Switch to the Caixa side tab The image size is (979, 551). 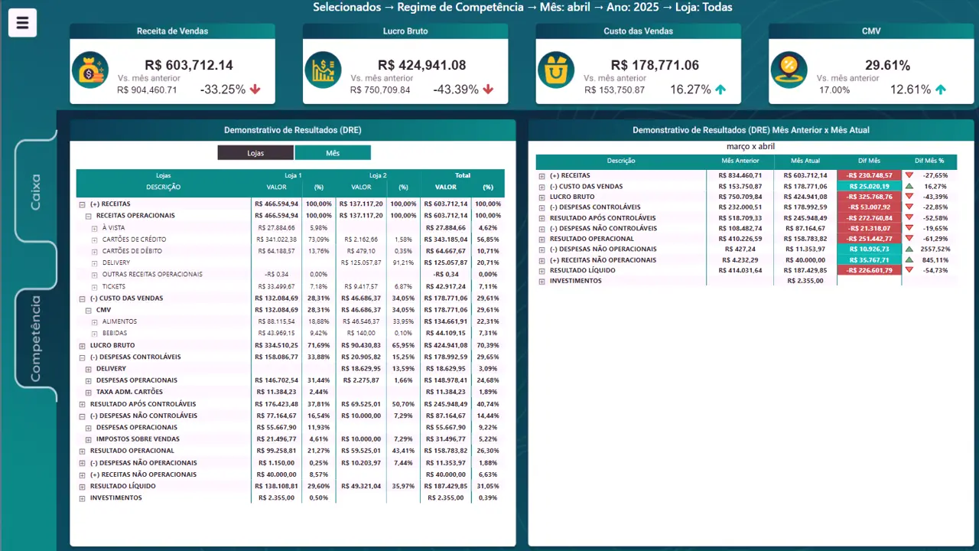coord(36,191)
